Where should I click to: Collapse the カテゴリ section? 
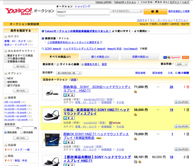6,37
